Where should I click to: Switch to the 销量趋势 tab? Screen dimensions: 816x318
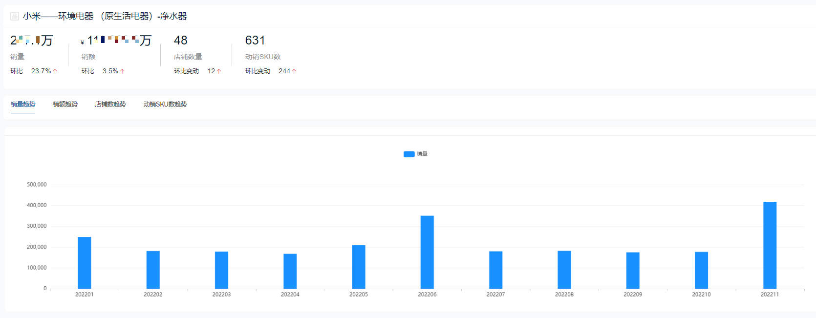pyautogui.click(x=23, y=104)
